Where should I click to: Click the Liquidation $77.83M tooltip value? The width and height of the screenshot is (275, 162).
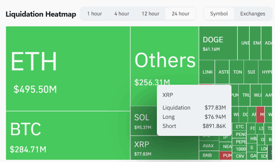pos(215,108)
